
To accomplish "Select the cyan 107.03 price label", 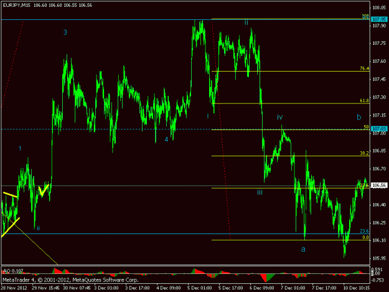I will pos(379,129).
